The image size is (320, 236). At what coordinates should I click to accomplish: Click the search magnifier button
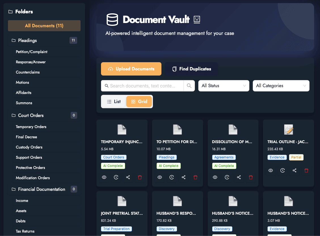click(189, 86)
